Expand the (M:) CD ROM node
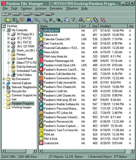The image size is (136, 160). coord(9,46)
